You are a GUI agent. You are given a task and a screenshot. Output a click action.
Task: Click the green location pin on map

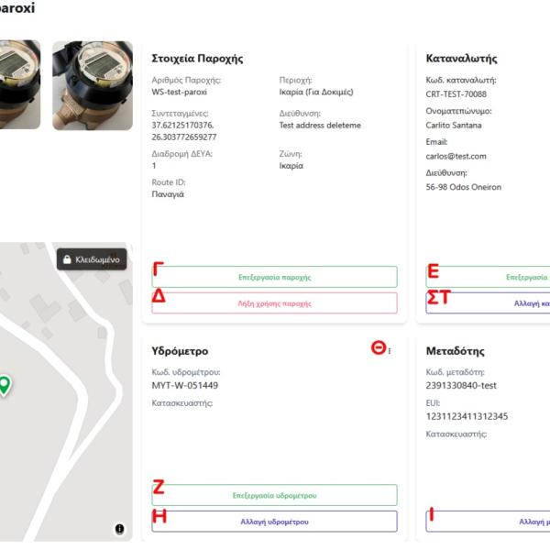[x=5, y=386]
